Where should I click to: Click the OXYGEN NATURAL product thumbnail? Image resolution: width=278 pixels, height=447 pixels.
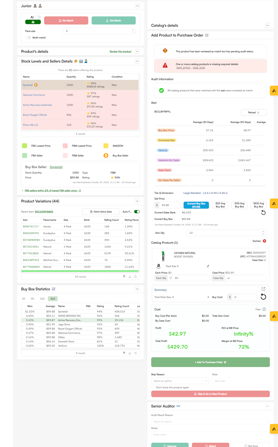coord(163,256)
